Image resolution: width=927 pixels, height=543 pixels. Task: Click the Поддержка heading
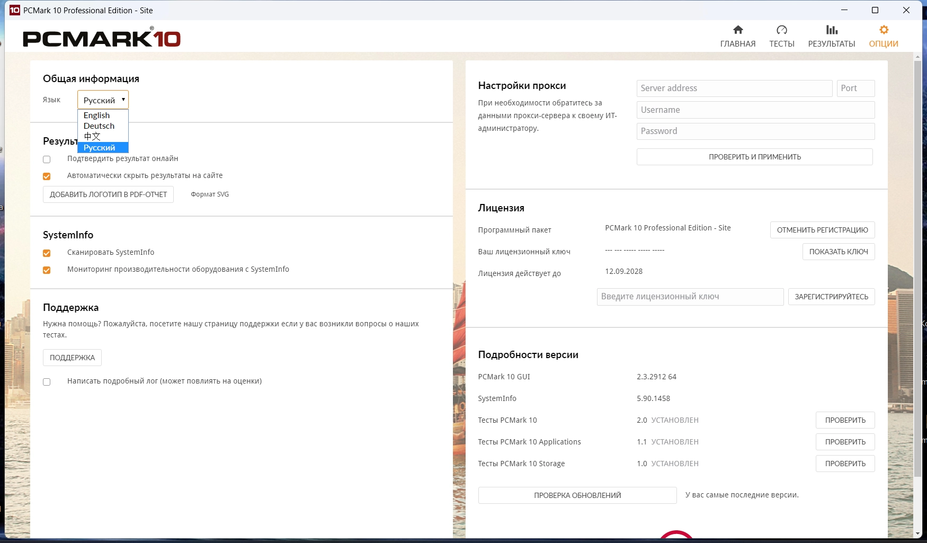70,308
